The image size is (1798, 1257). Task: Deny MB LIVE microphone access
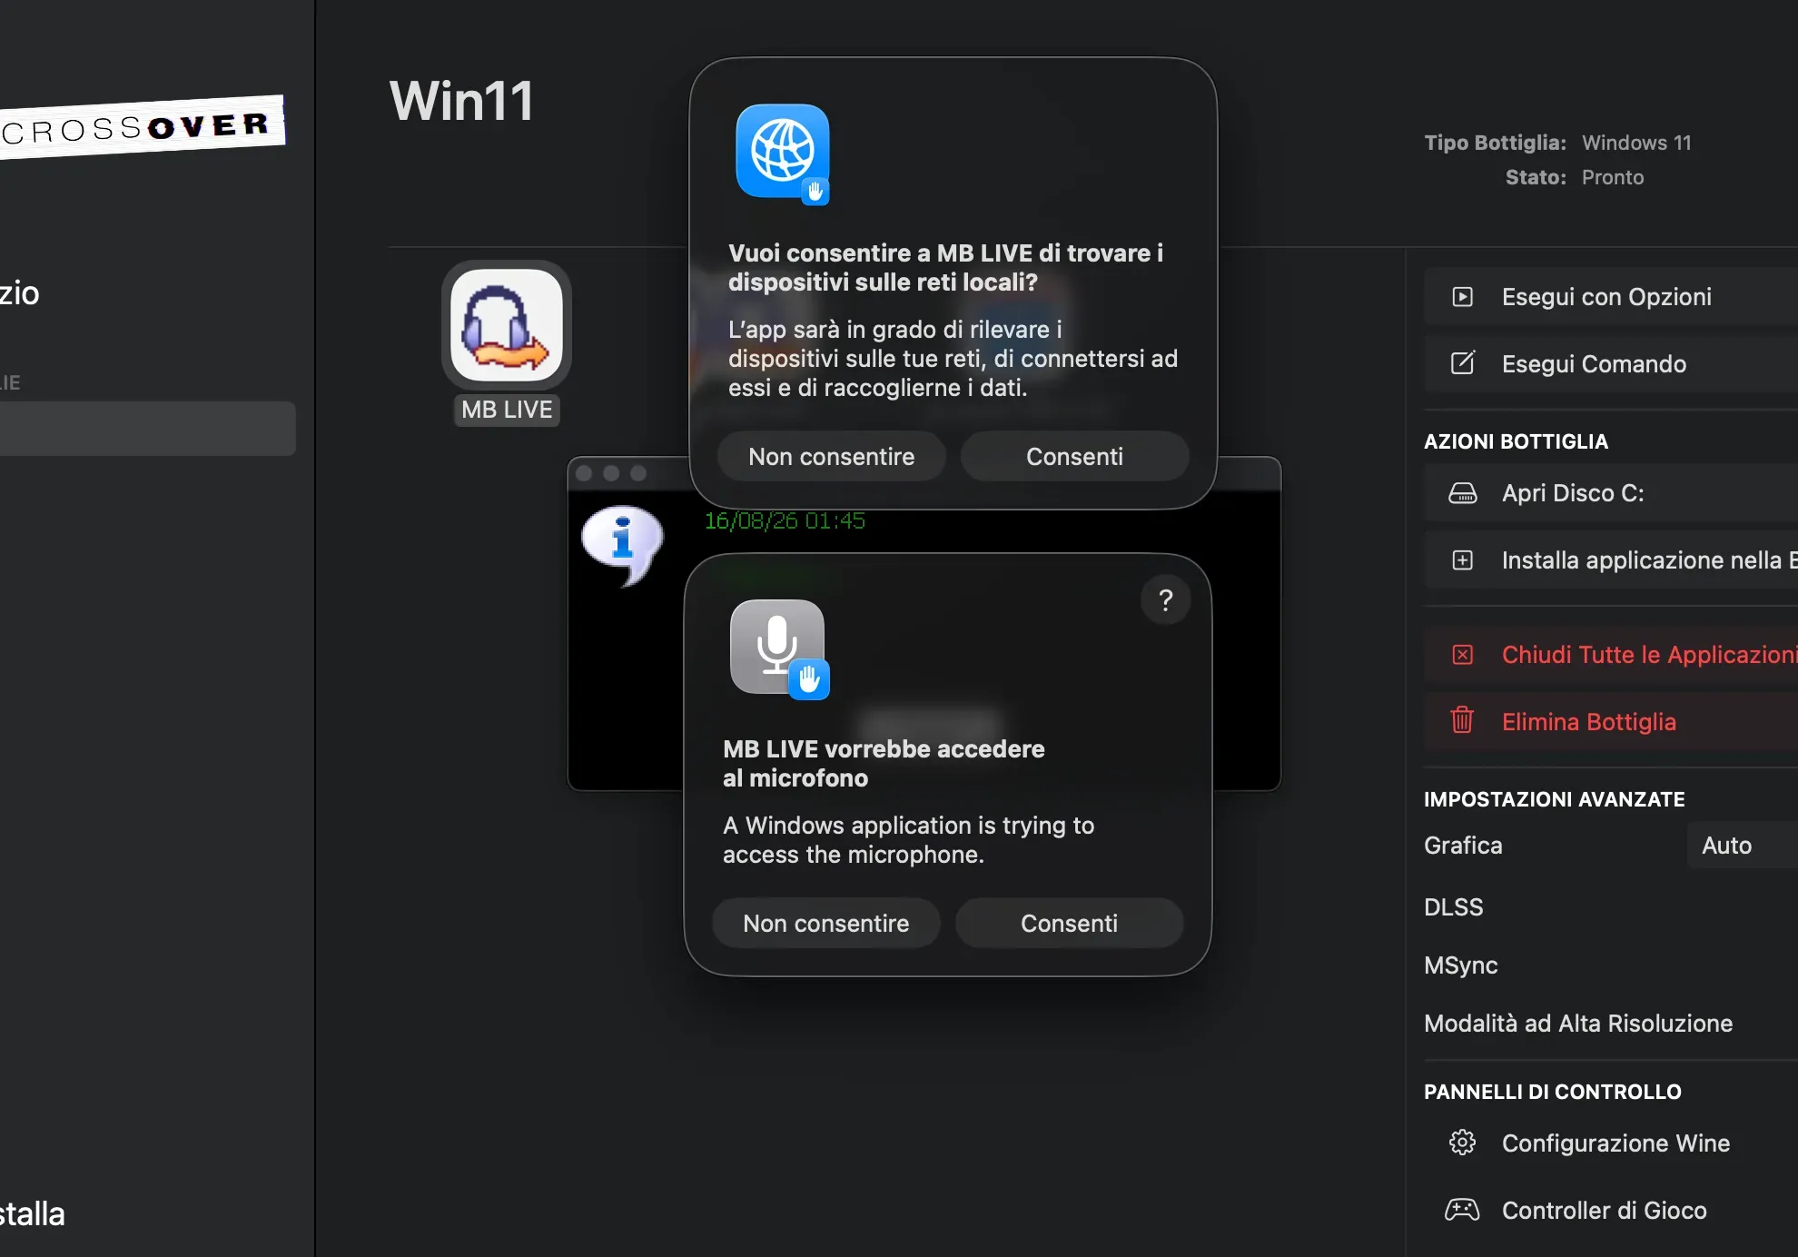[x=825, y=924]
